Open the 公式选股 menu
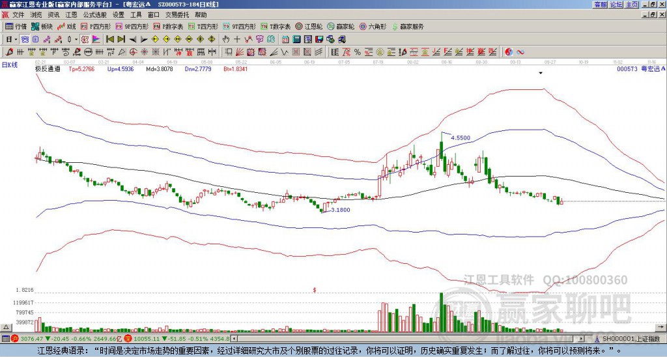The height and width of the screenshot is (357, 667). coord(95,15)
